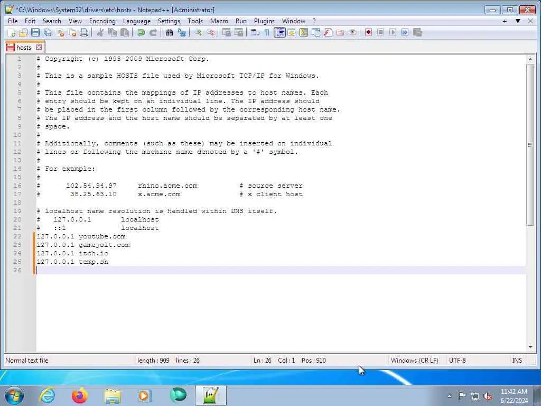Click the Close All documents toolbar icon
This screenshot has height=406, width=541.
[x=72, y=32]
